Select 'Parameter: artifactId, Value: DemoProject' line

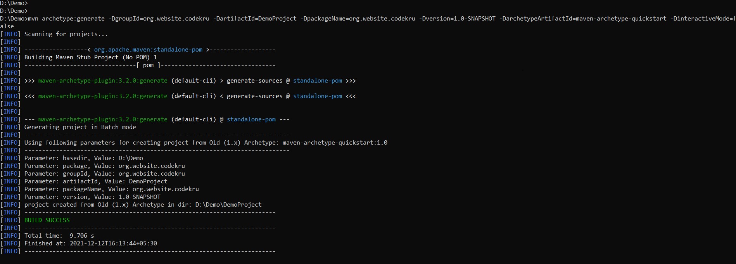click(x=96, y=181)
